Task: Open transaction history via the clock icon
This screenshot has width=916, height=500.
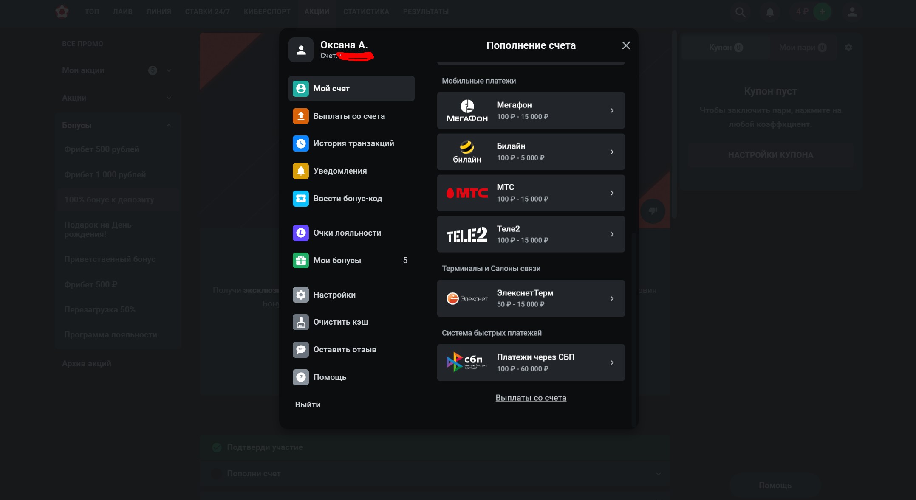Action: click(x=301, y=143)
